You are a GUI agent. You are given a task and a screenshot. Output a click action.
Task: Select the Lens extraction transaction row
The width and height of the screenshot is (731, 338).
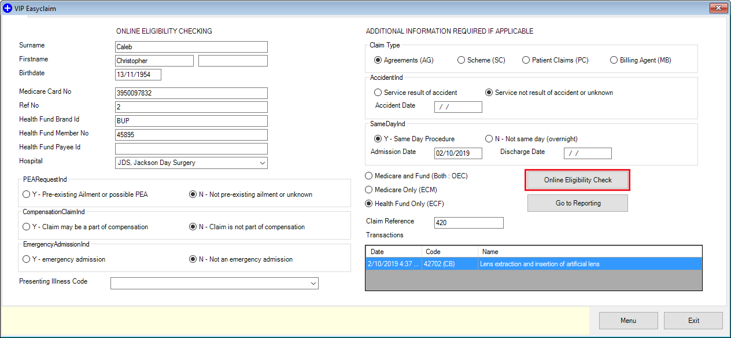tap(534, 264)
